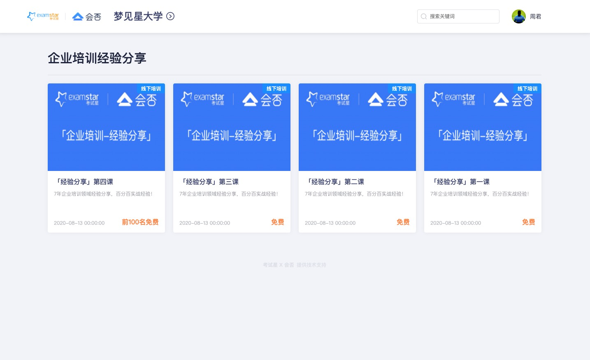Click the footer 考试星 X 会否 提供技术支持

click(295, 265)
